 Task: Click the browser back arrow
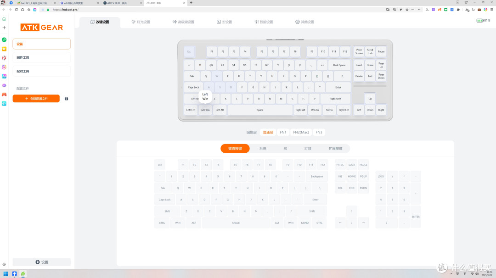click(x=4, y=10)
